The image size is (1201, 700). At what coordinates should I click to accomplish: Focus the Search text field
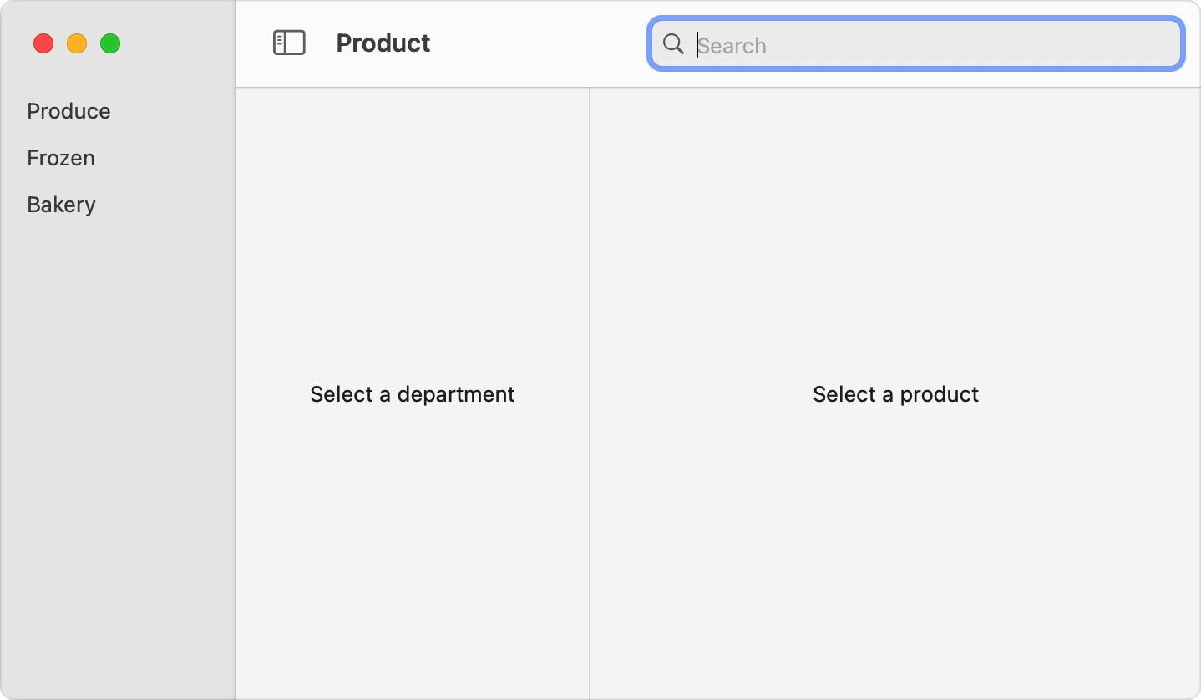coord(916,44)
